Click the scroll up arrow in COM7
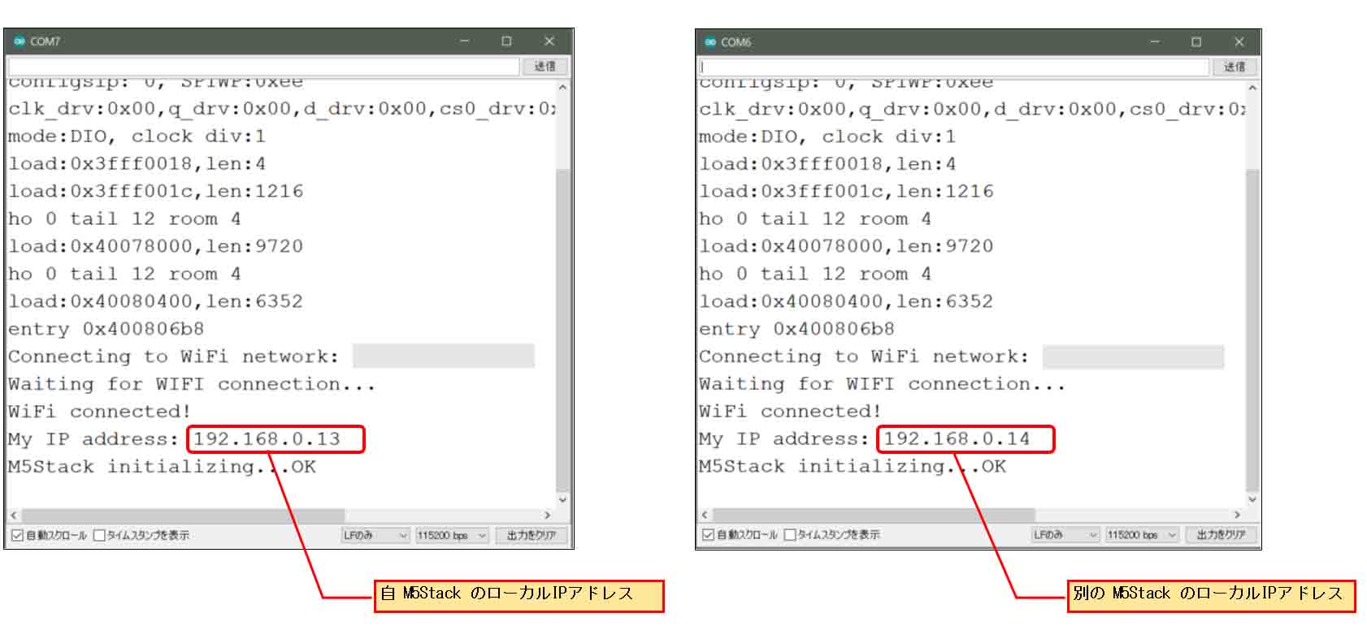This screenshot has width=1367, height=626. pos(562,87)
